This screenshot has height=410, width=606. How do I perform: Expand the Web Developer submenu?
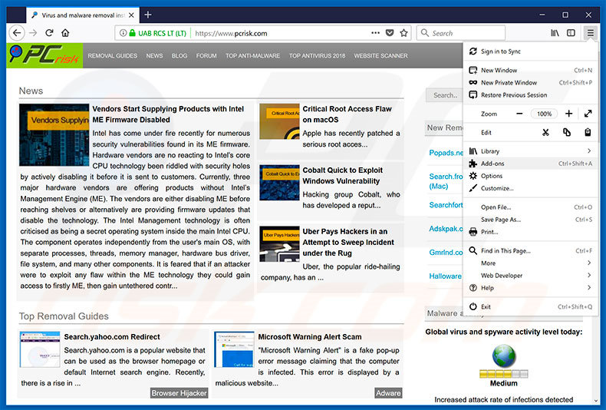click(x=531, y=276)
